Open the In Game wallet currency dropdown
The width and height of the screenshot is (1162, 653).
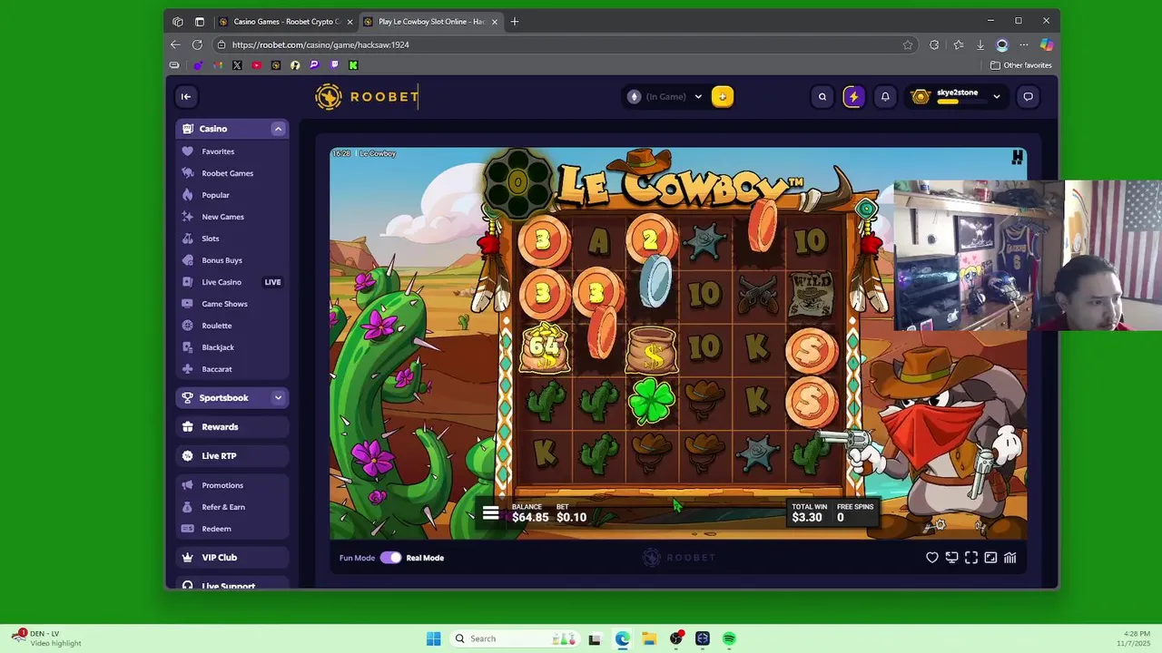click(666, 96)
